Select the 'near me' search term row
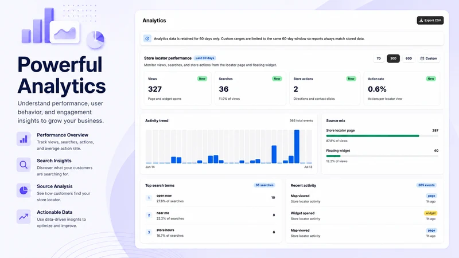 click(211, 216)
